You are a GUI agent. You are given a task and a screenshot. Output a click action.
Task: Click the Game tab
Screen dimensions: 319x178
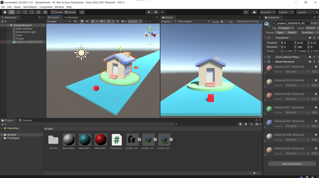point(167,17)
